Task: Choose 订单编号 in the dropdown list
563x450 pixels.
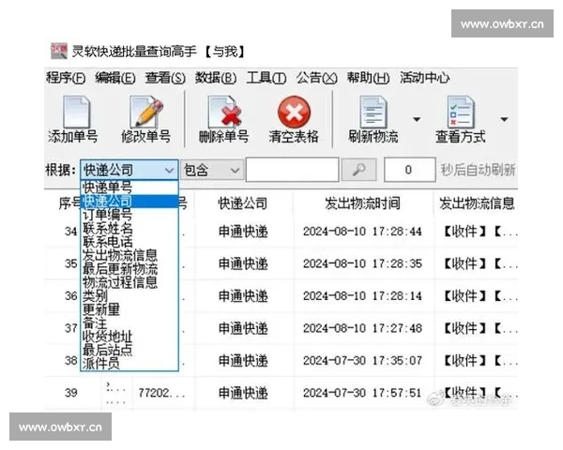Action: pos(129,215)
